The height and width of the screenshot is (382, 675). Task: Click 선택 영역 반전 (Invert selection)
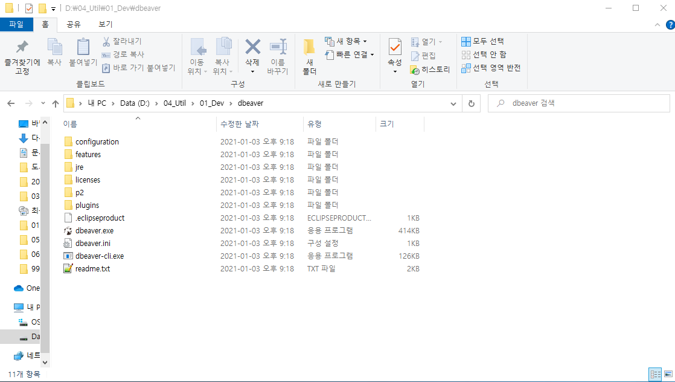pos(491,68)
